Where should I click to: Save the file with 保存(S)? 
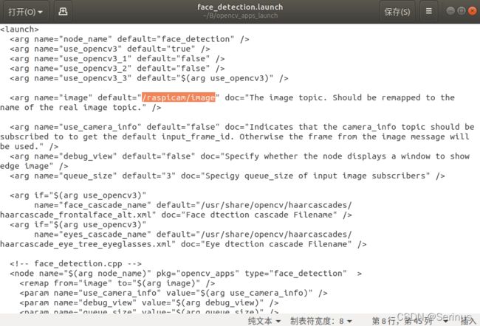point(397,12)
